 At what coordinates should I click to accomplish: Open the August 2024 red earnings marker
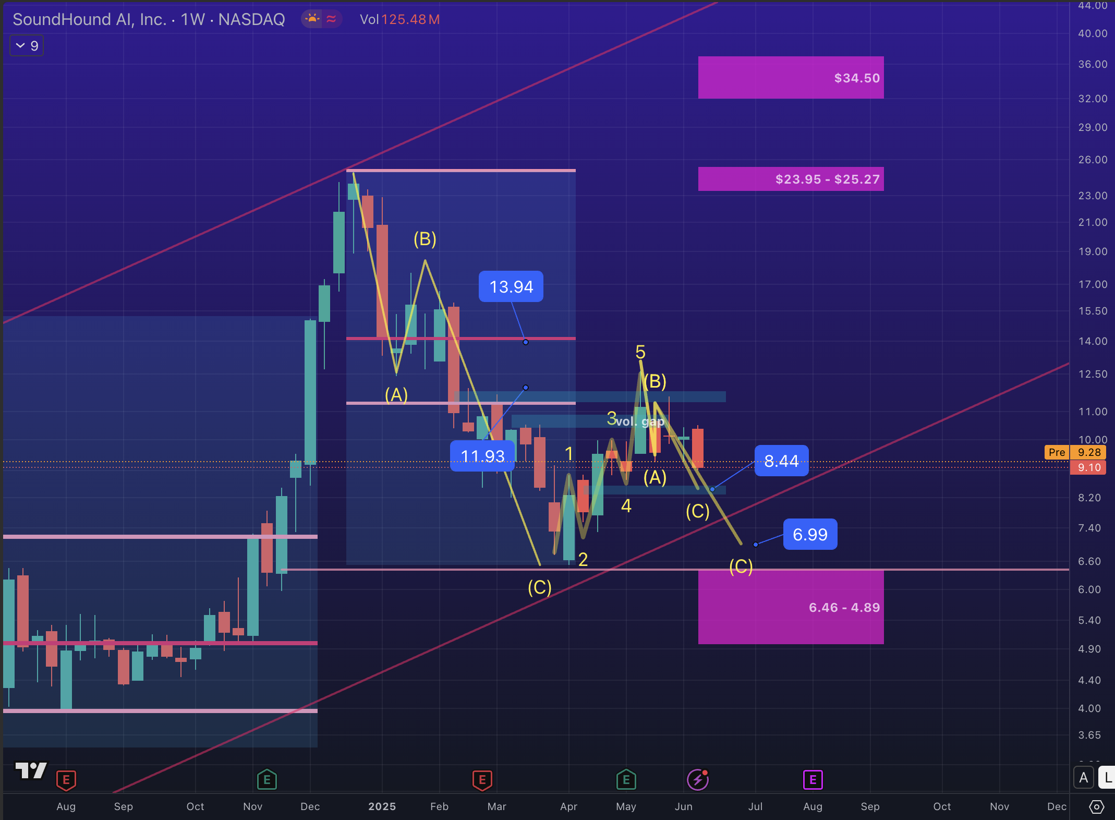[x=66, y=780]
